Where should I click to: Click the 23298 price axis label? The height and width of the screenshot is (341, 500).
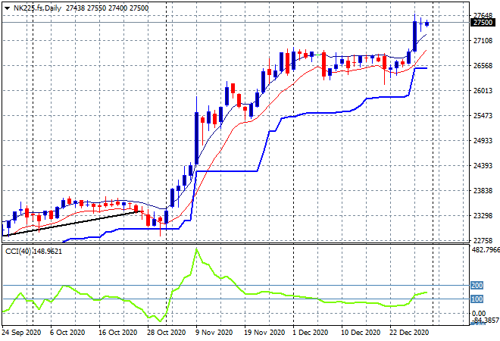click(x=483, y=216)
